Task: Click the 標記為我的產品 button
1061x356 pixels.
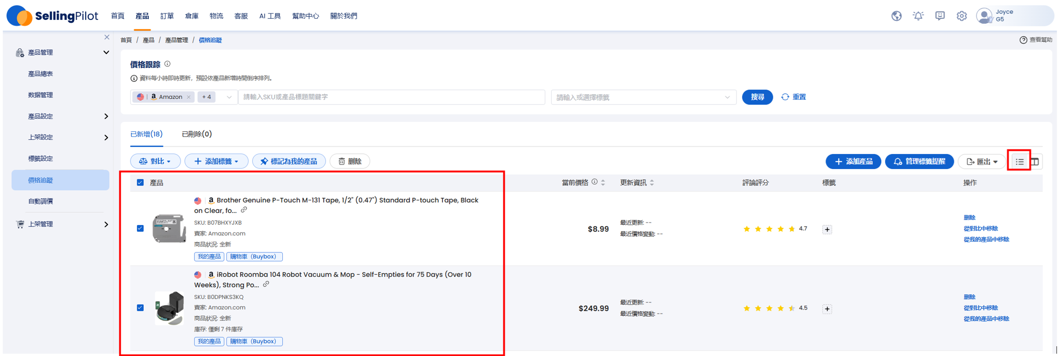Action: tap(289, 161)
